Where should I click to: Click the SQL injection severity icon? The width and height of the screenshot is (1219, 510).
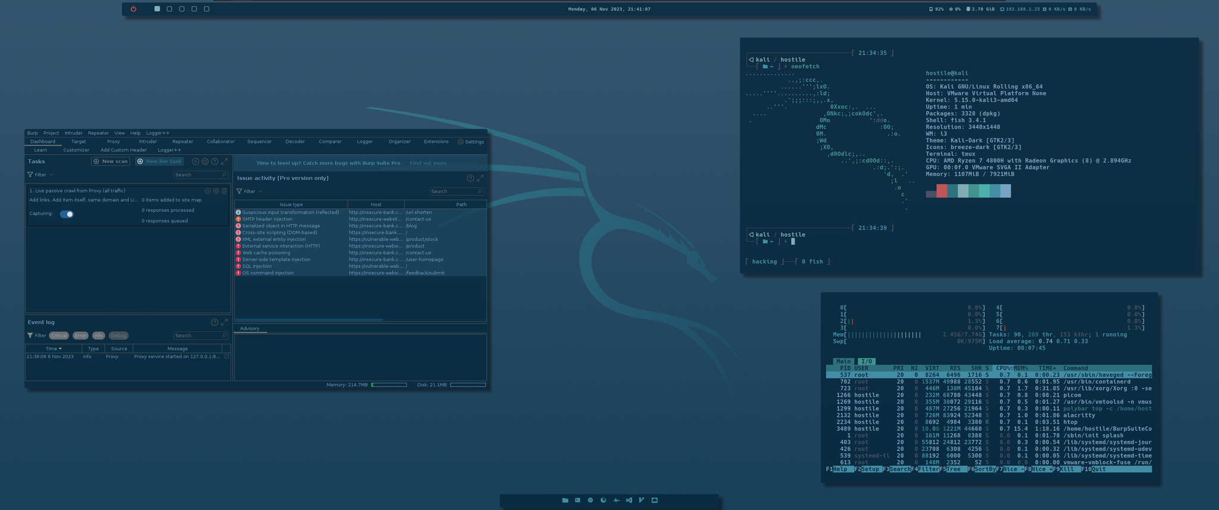238,266
